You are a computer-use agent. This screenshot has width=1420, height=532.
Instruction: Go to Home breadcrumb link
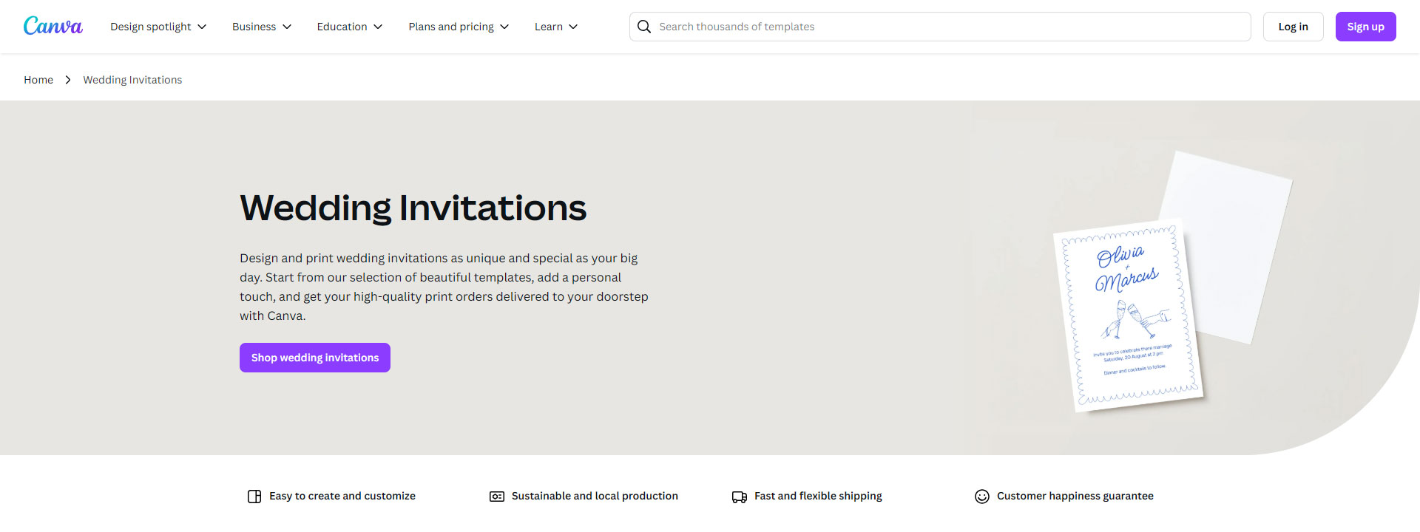click(x=38, y=80)
